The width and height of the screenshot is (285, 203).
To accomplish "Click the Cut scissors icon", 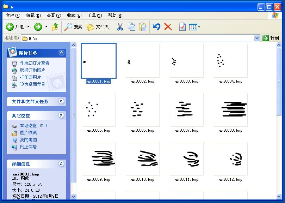I will [120, 27].
